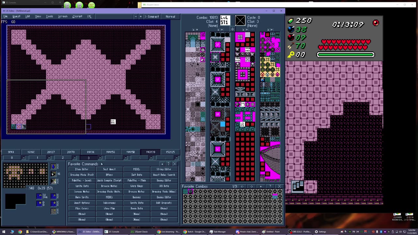
Task: Click the blue square icon labeled 32 144
Action: coord(40,196)
